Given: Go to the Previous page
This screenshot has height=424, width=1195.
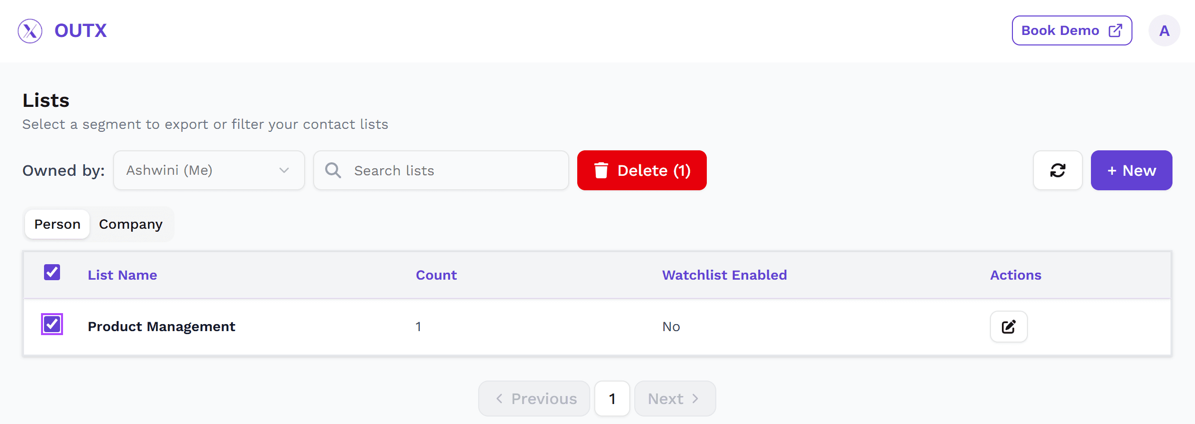Looking at the screenshot, I should pos(534,399).
